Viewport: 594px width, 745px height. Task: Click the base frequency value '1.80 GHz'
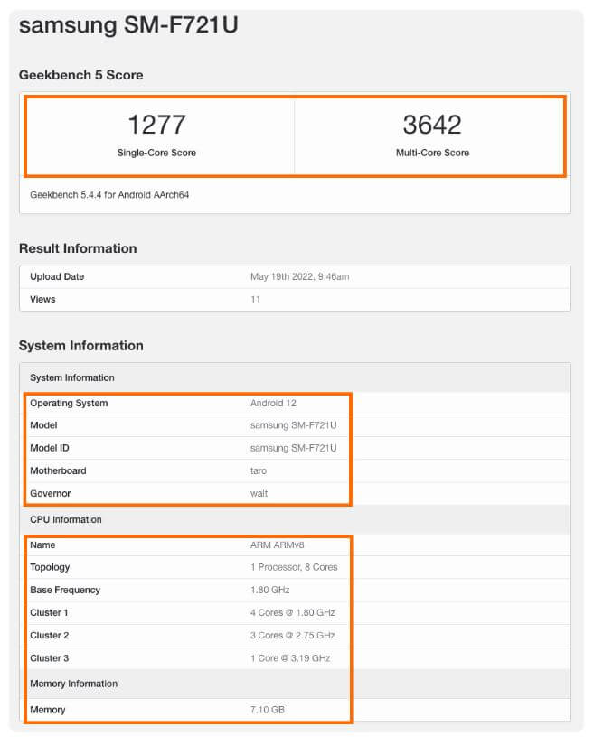(269, 590)
